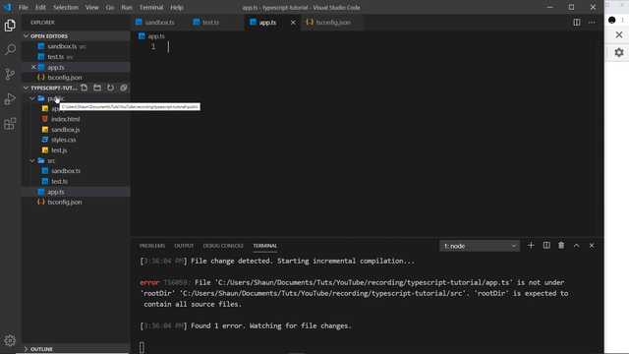Open the Run and Debug view
This screenshot has width=629, height=354.
[10, 98]
